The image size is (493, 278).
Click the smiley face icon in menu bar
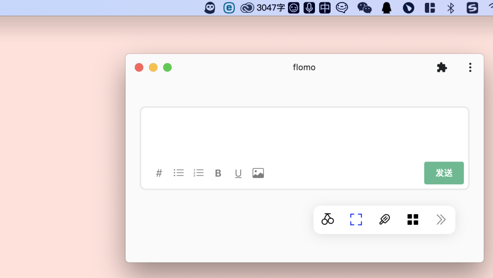pyautogui.click(x=294, y=8)
